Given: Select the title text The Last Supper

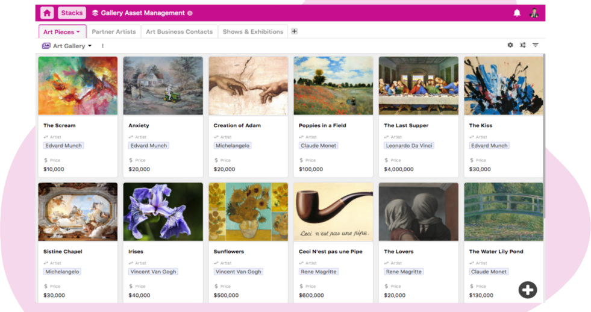Looking at the screenshot, I should [x=406, y=125].
